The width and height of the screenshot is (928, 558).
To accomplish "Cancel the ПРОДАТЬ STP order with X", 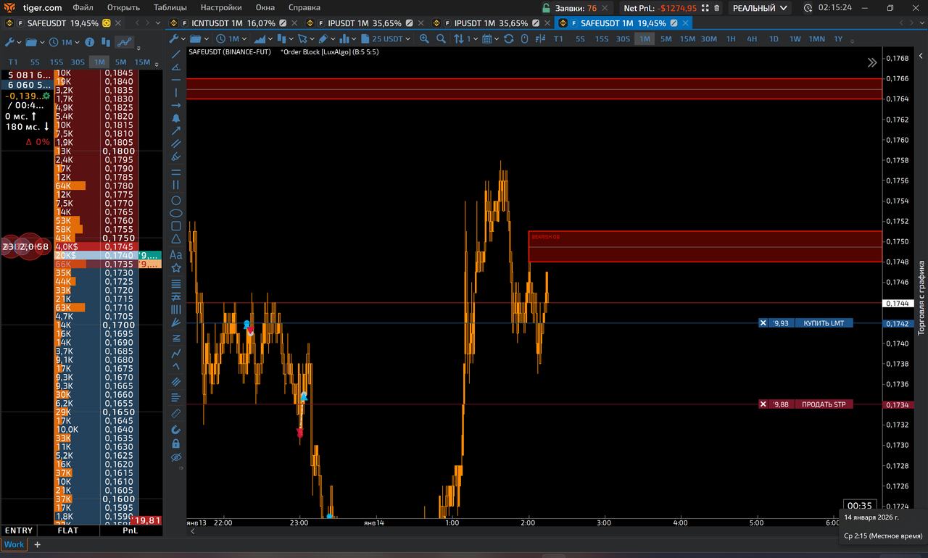I will [763, 404].
